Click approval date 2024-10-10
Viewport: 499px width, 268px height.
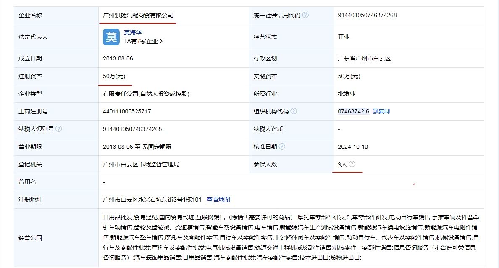(x=352, y=147)
